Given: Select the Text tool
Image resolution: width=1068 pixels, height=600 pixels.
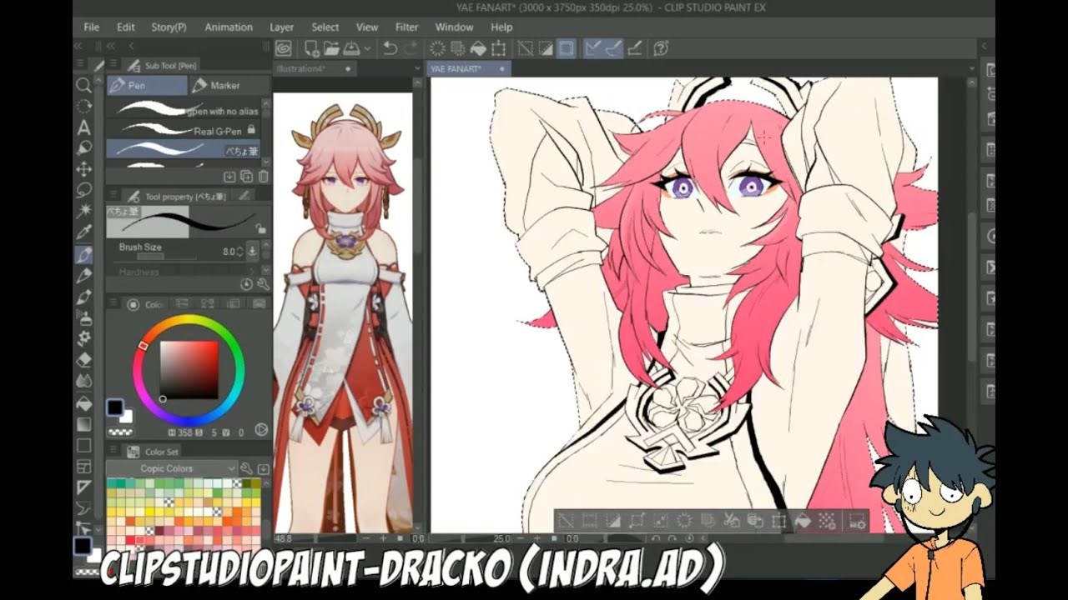Looking at the screenshot, I should pyautogui.click(x=83, y=127).
